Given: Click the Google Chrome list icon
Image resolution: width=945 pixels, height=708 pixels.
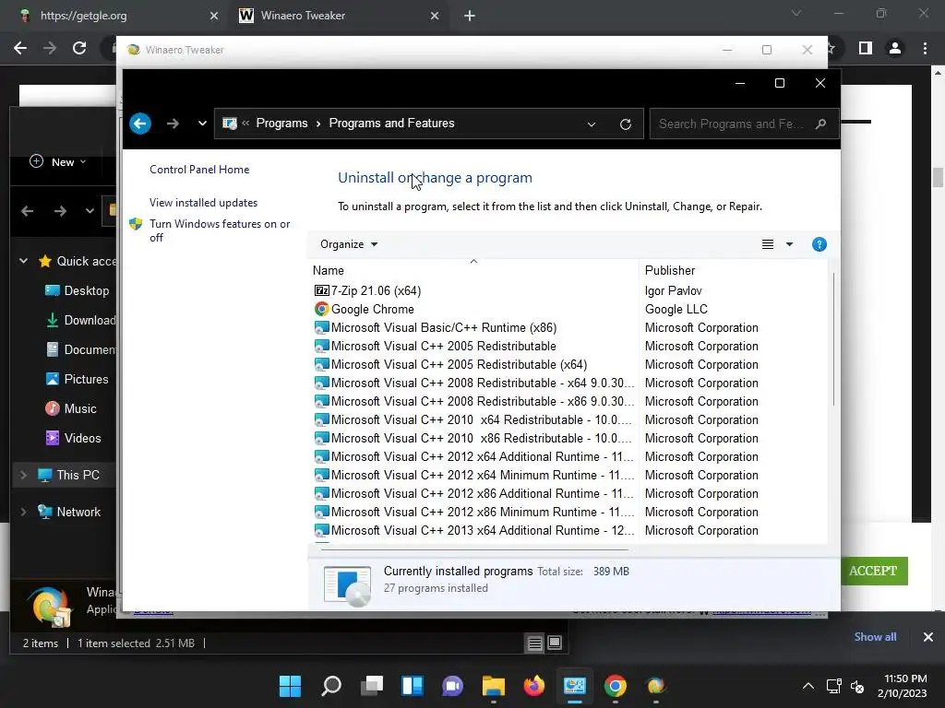Looking at the screenshot, I should pos(322,310).
